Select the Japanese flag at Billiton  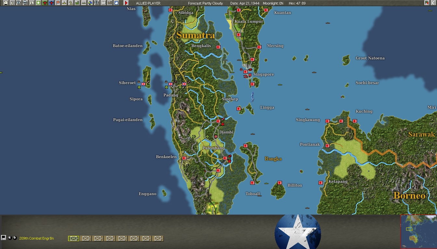pyautogui.click(x=280, y=183)
